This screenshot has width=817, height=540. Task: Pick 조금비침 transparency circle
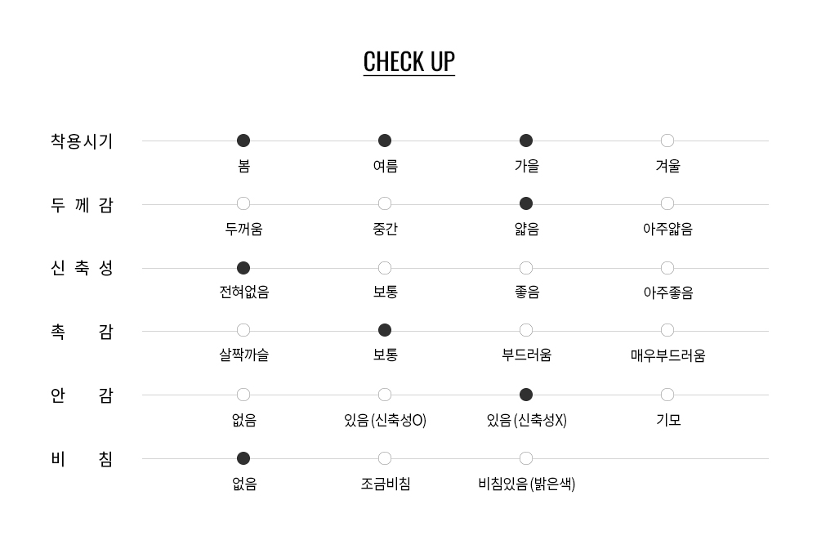[385, 458]
